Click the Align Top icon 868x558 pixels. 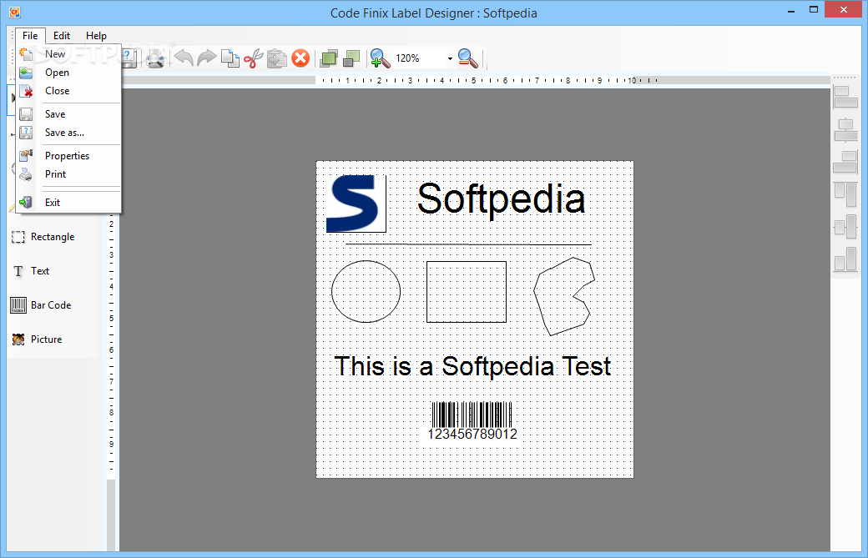coord(845,194)
